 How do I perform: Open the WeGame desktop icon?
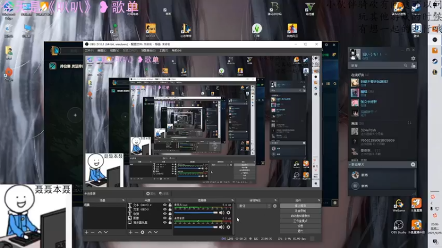(398, 205)
